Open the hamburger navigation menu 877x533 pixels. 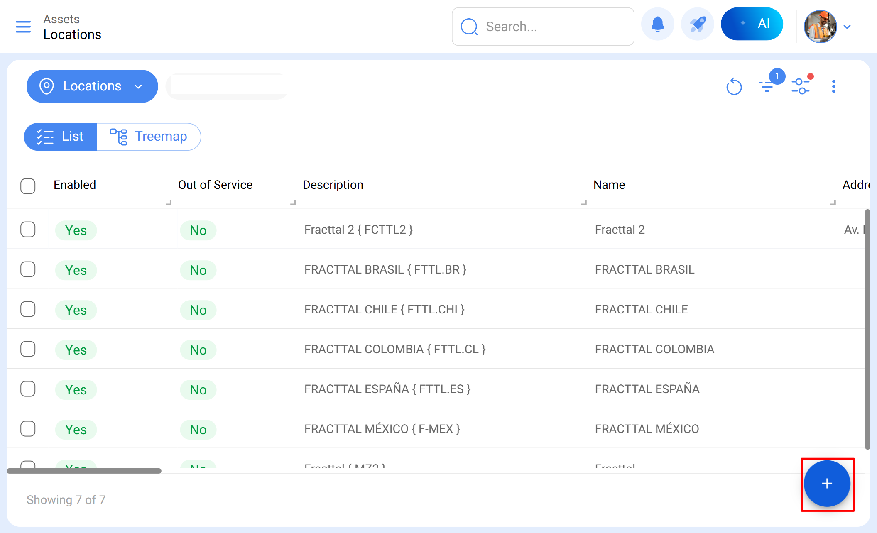pos(23,27)
